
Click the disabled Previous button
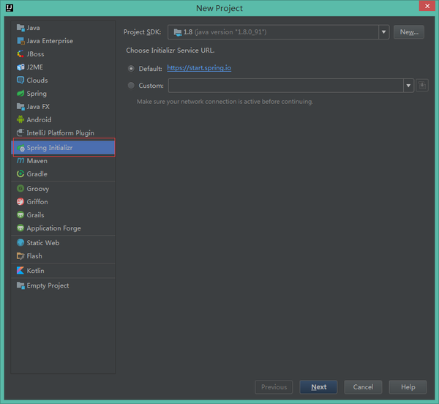[x=274, y=387]
